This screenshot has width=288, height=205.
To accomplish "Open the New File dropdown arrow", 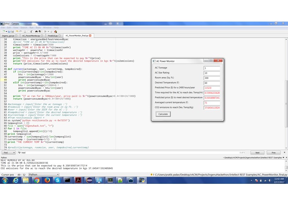I will (x=6, y=32).
